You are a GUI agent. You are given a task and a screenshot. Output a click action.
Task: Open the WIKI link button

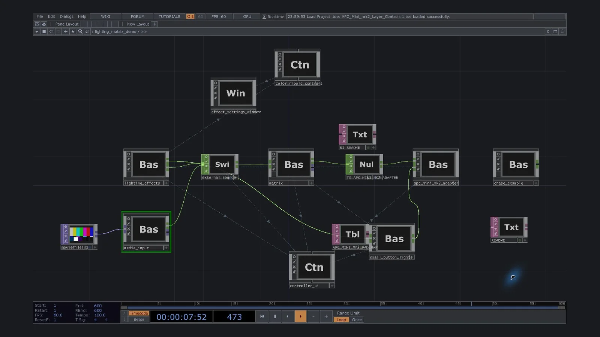[106, 16]
